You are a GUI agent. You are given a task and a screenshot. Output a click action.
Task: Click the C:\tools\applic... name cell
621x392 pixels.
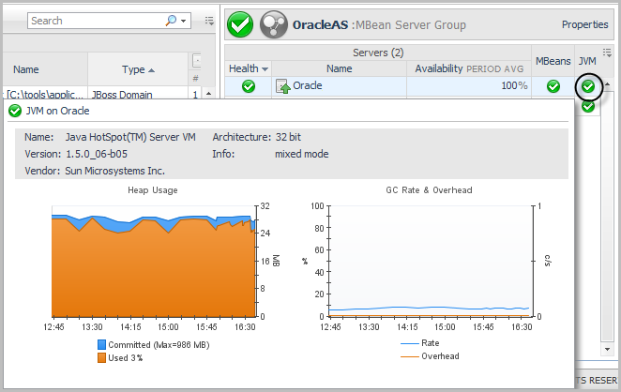point(44,95)
